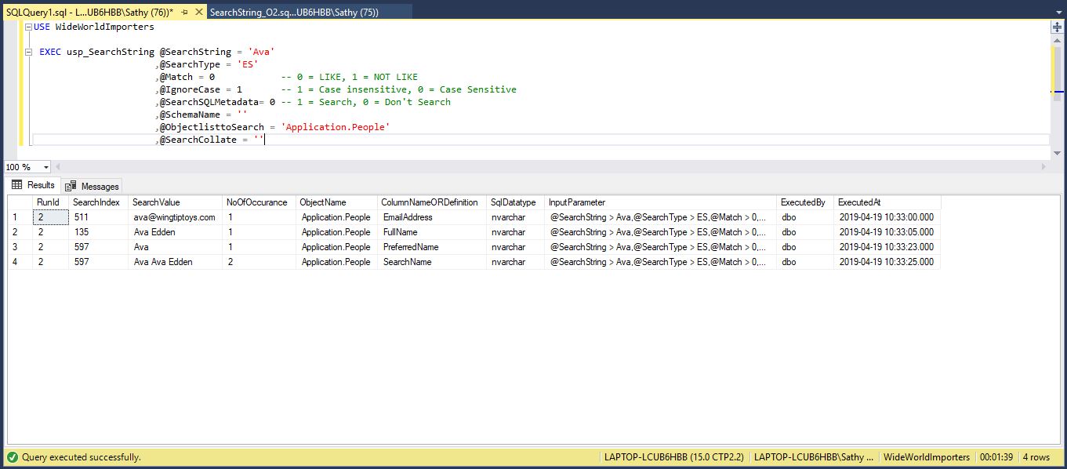Click the horizontal scroll arrow beside zoom control

(57, 166)
